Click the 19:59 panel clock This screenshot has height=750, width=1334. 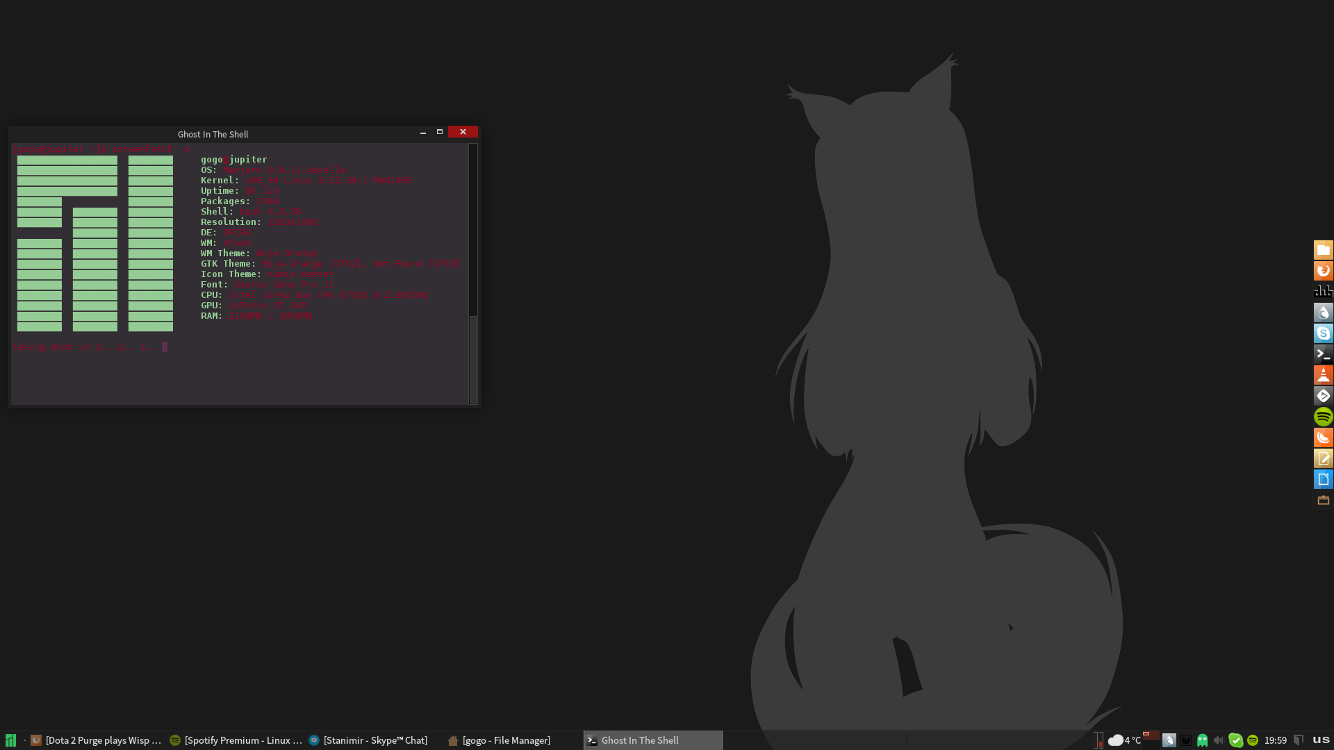pyautogui.click(x=1276, y=740)
